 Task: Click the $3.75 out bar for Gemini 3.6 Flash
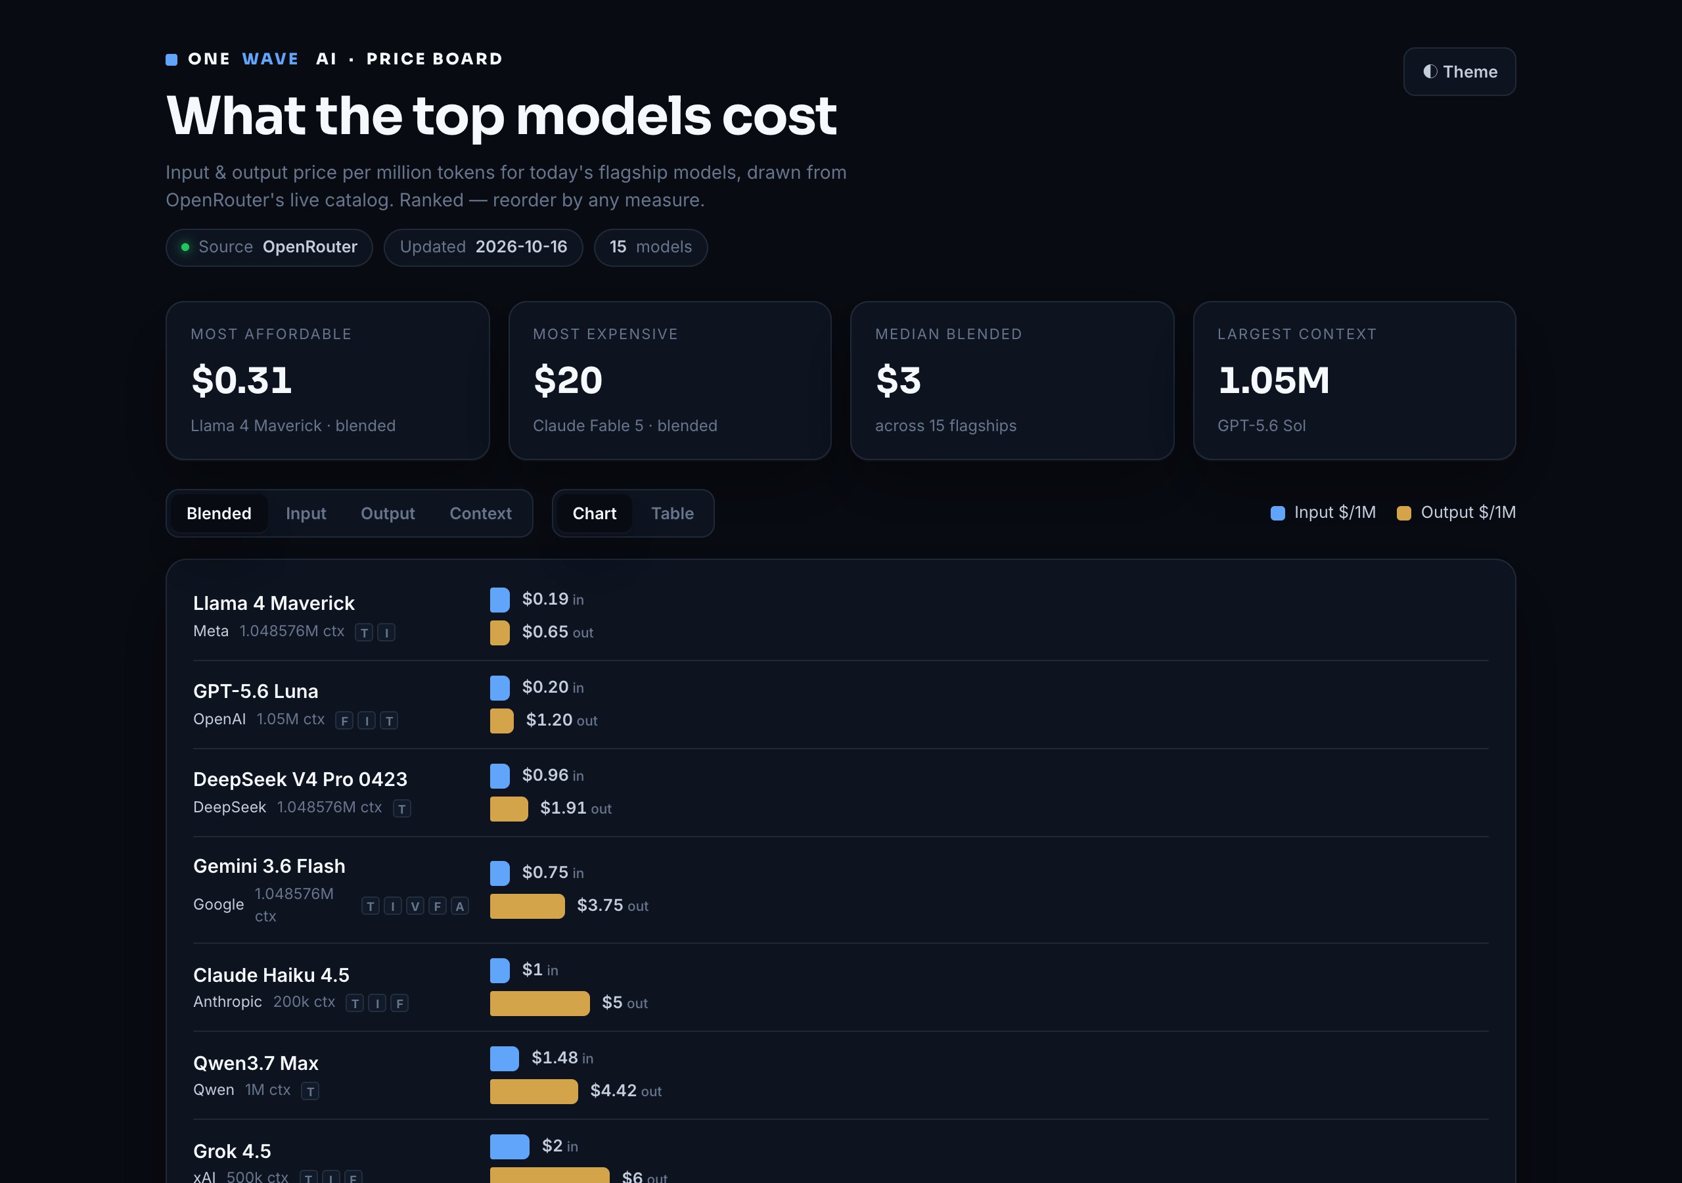[x=528, y=906]
